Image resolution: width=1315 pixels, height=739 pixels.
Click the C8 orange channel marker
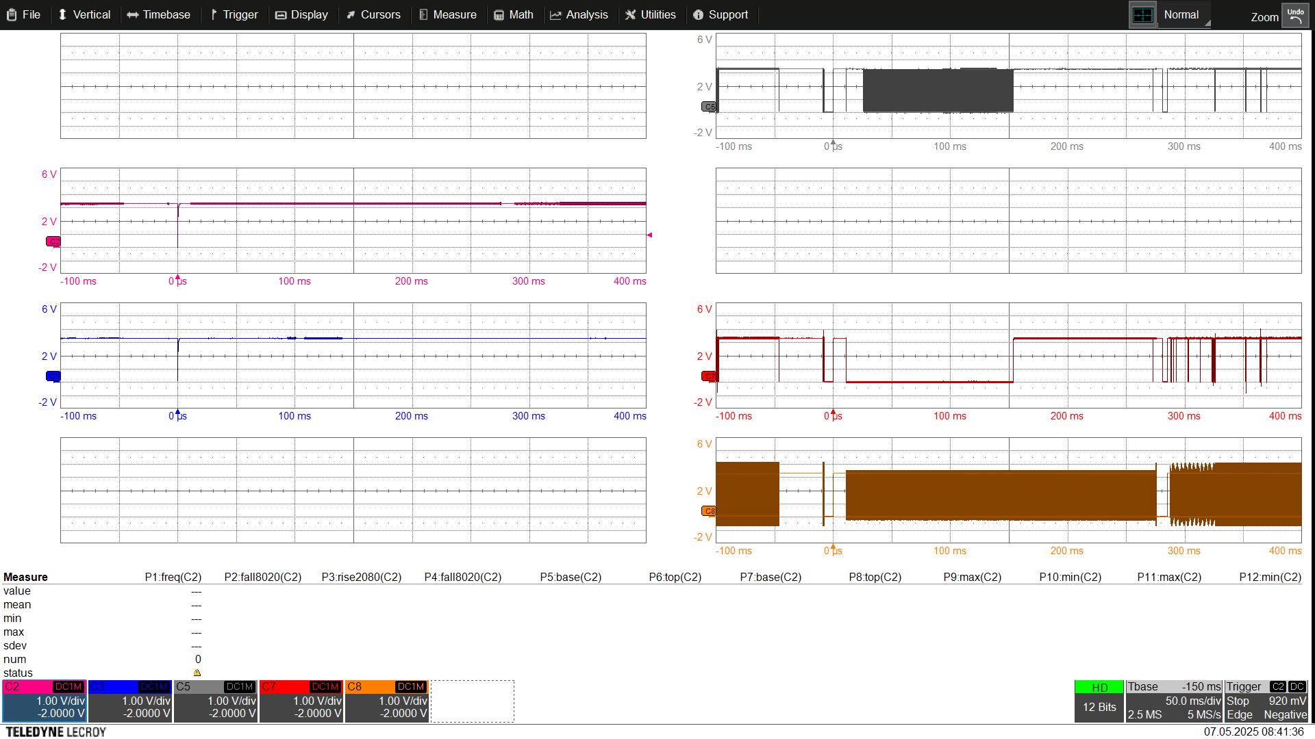tap(708, 511)
